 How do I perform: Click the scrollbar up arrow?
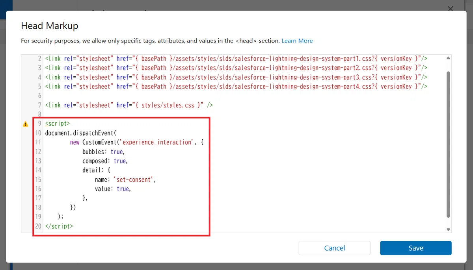448,58
